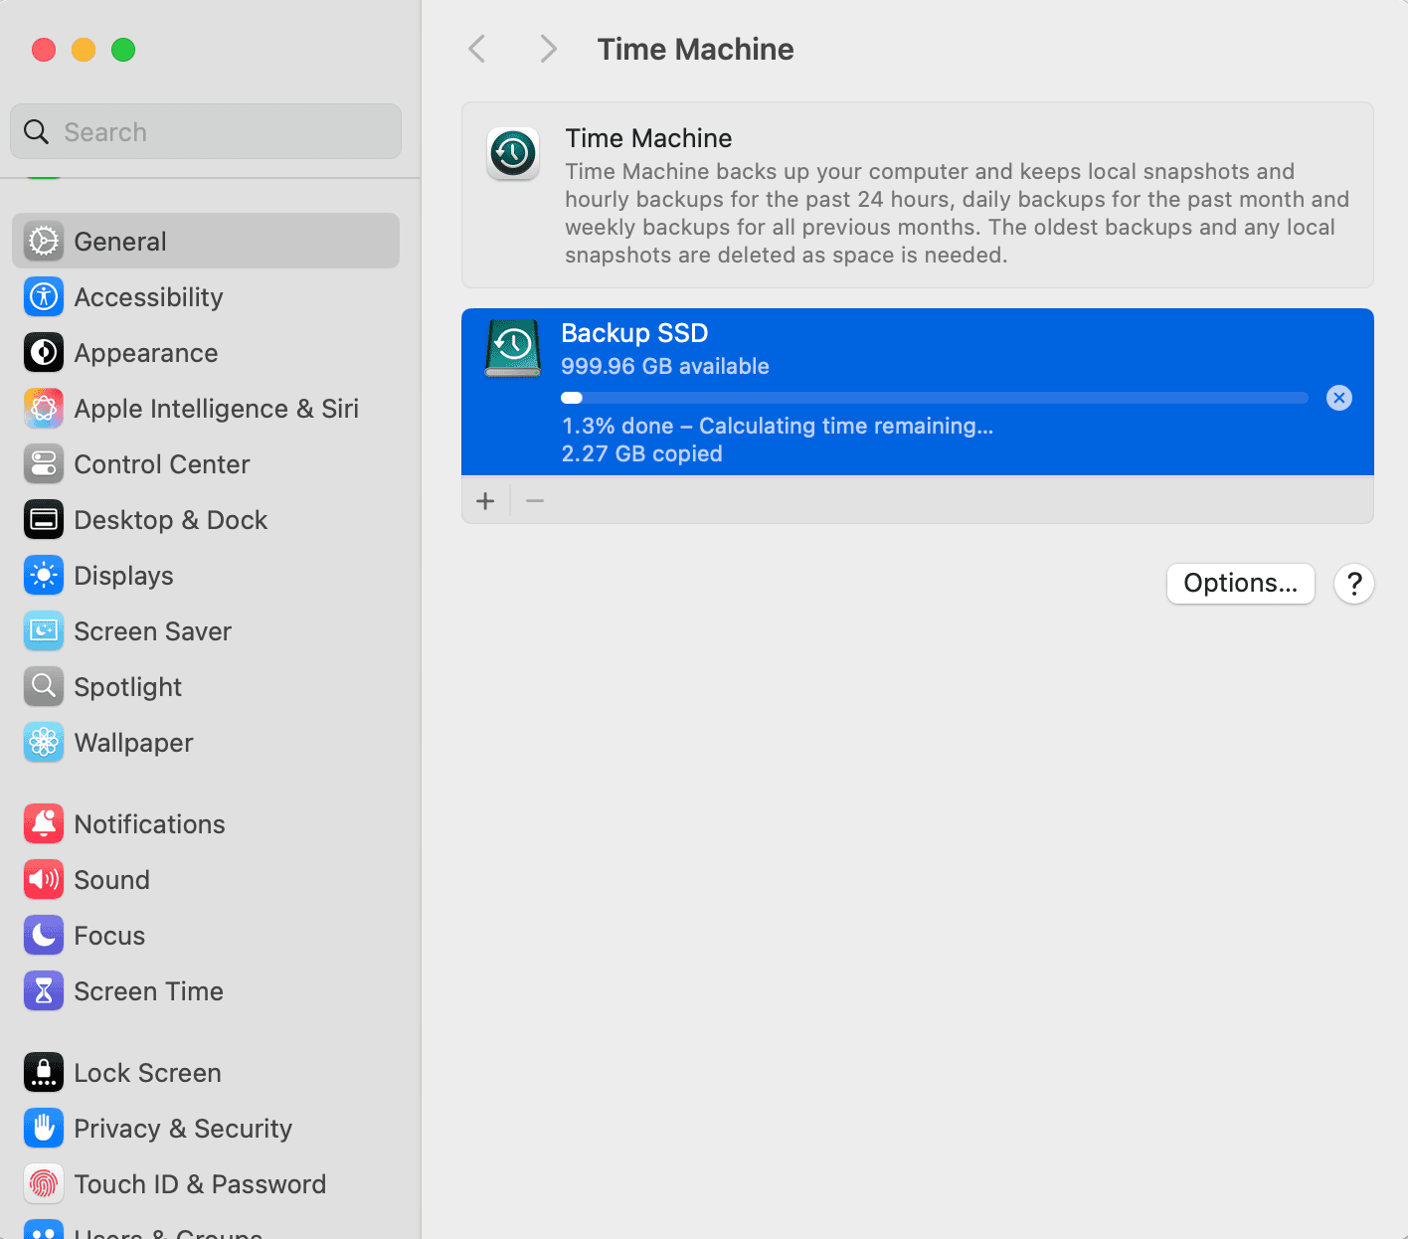Cancel the Backup SSD backup in progress
The width and height of the screenshot is (1408, 1239).
point(1339,398)
